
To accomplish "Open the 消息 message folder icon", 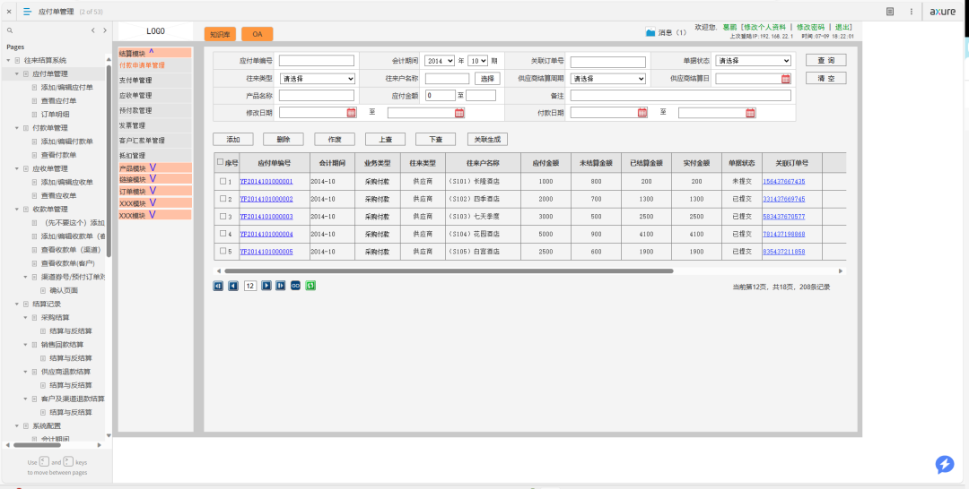I will coord(650,32).
